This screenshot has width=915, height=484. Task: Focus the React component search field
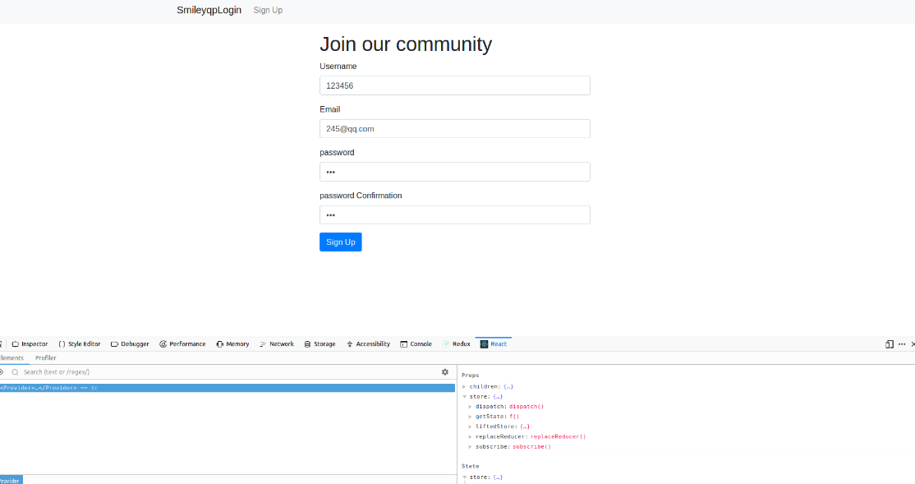(230, 372)
